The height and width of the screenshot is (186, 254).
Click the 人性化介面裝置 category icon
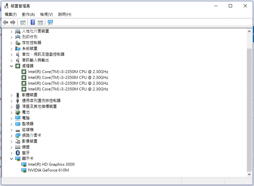[x=18, y=31]
